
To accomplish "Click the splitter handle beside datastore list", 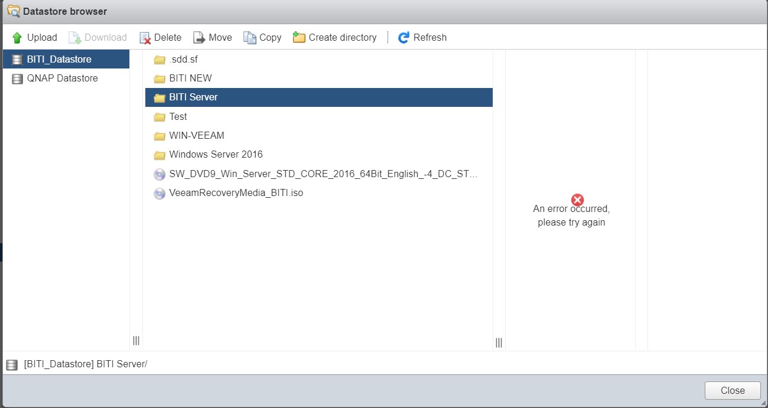I will (x=136, y=341).
